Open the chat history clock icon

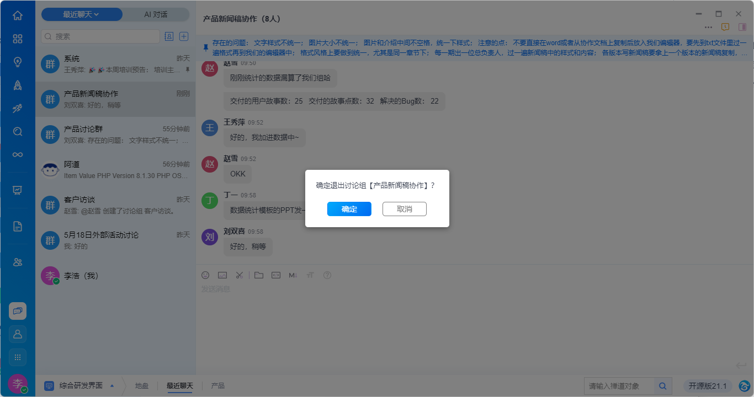725,27
